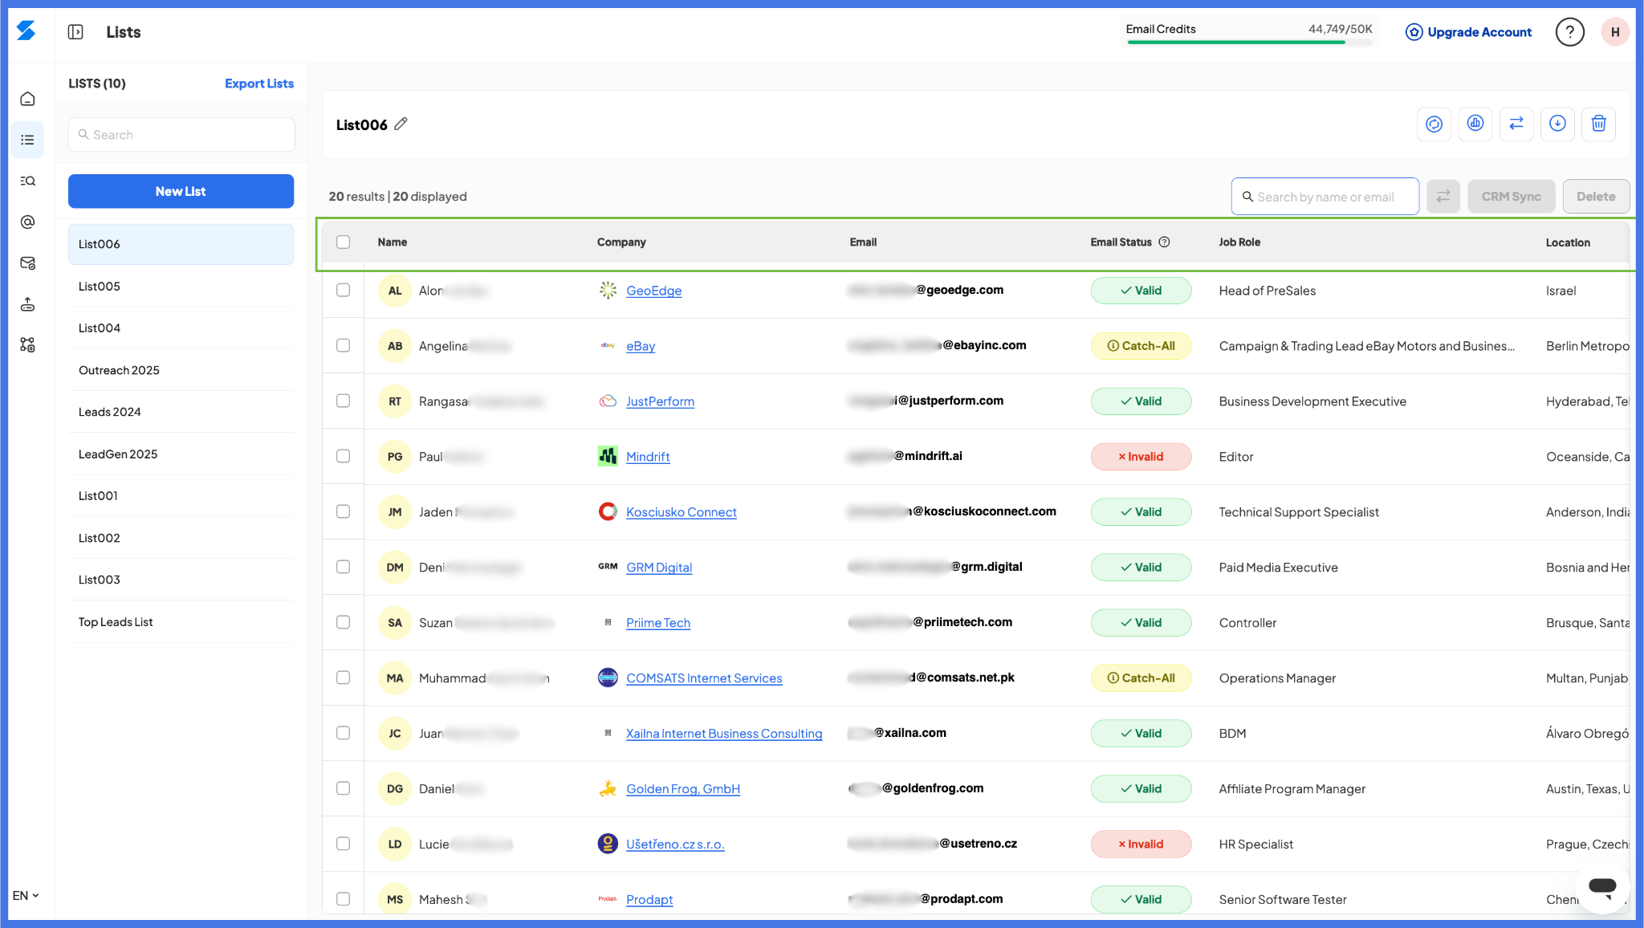Click the Mindrift company logo
1644x928 pixels.
click(608, 456)
